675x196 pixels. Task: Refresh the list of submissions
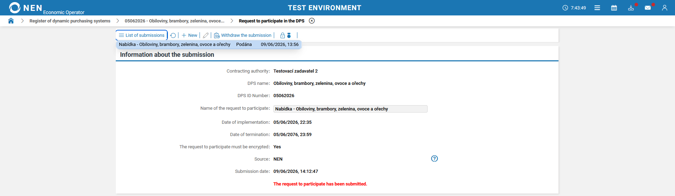(173, 35)
